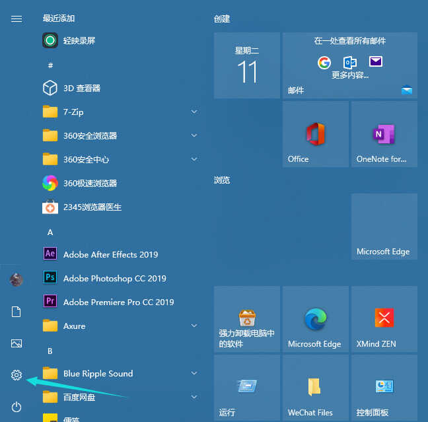The height and width of the screenshot is (422, 428).
Task: Open 360极速浏览器 from app list
Action: (x=90, y=183)
